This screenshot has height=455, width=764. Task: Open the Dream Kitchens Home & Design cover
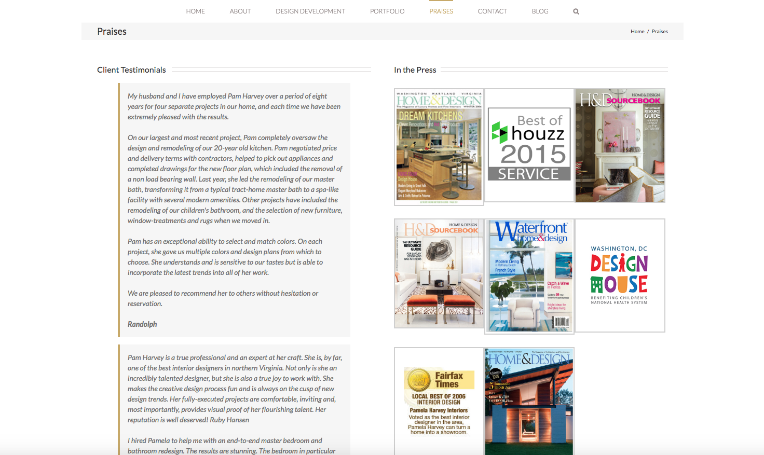tap(439, 147)
